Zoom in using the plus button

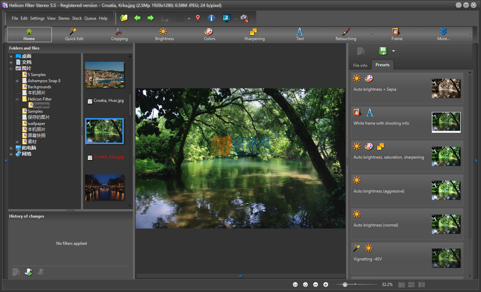[326, 285]
